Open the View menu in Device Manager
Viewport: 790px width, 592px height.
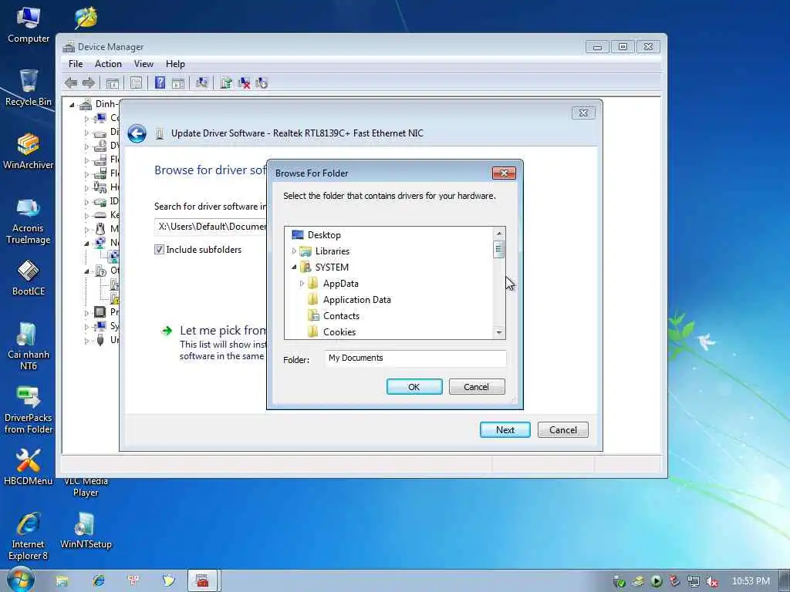coord(143,64)
